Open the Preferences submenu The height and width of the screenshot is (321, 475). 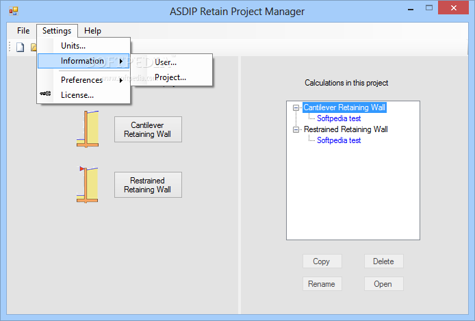point(84,80)
